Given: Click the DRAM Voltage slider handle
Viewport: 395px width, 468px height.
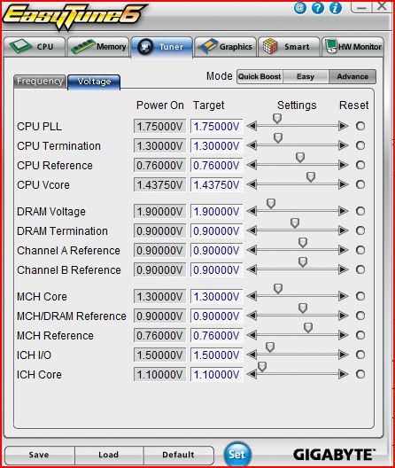Looking at the screenshot, I should click(x=271, y=204).
